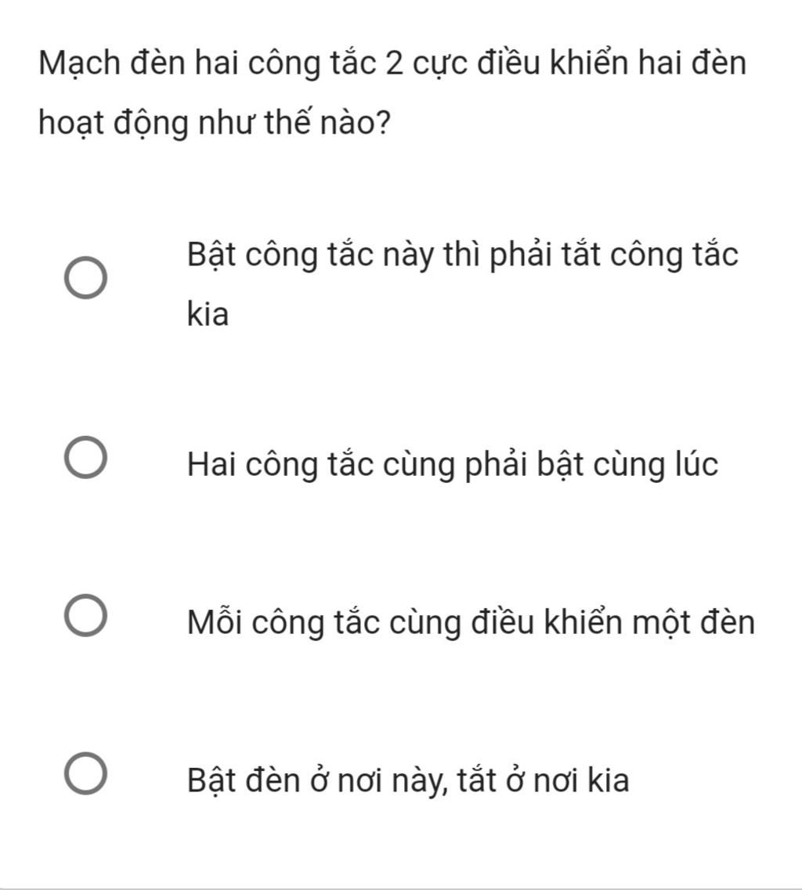Choose radio 'Mỗi công tắc cùng điều khiển một đèn'
The image size is (802, 890).
pos(85,615)
